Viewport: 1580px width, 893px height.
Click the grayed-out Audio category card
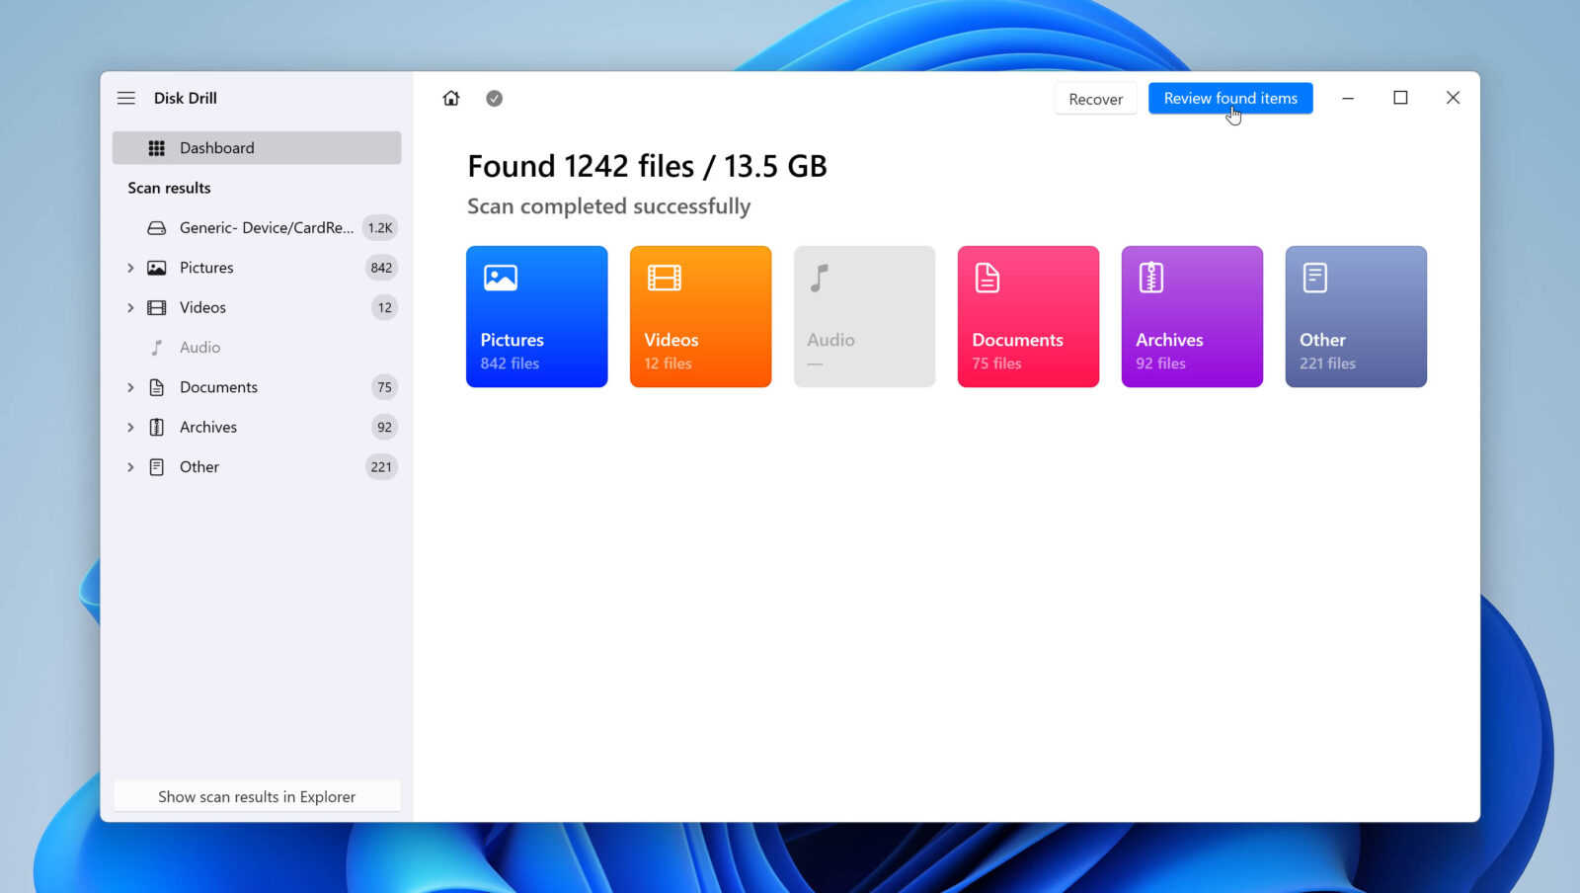864,316
